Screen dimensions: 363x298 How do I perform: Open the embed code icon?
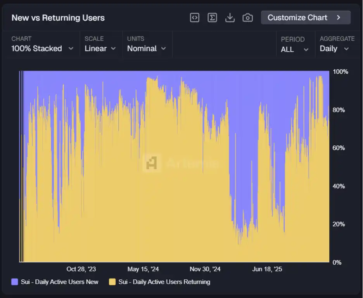click(195, 17)
